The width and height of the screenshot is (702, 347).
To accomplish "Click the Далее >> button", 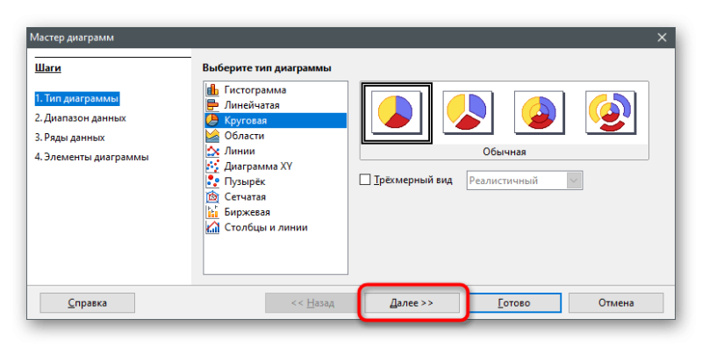I will coord(412,302).
